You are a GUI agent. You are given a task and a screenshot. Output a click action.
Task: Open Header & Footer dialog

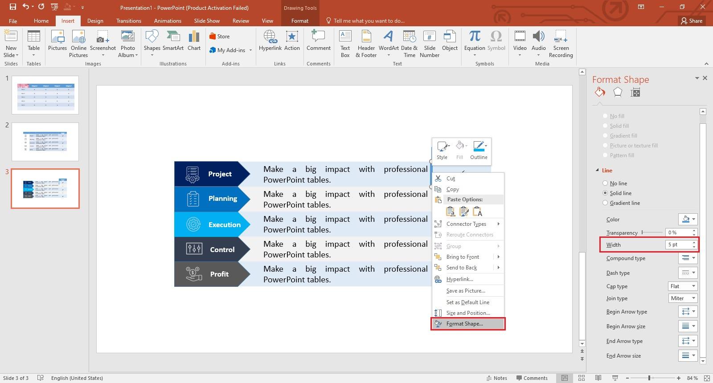click(x=366, y=44)
